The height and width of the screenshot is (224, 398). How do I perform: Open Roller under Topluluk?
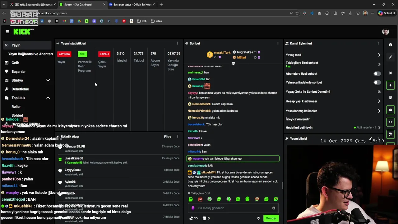(16, 107)
